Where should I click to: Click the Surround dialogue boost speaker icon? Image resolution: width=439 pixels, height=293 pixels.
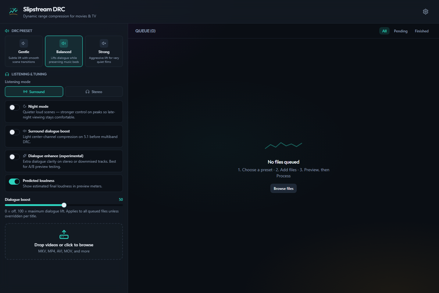(x=25, y=131)
